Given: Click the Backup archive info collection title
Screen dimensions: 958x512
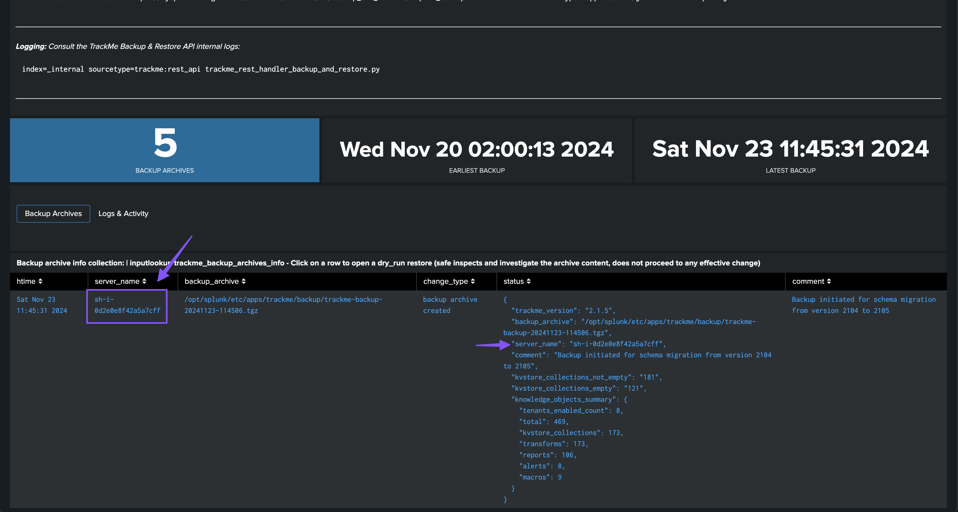Looking at the screenshot, I should point(388,263).
